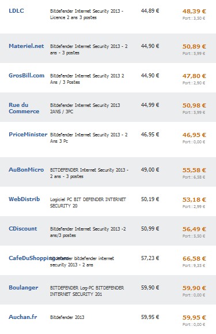Select the AuBonMicro store link

(x=26, y=169)
